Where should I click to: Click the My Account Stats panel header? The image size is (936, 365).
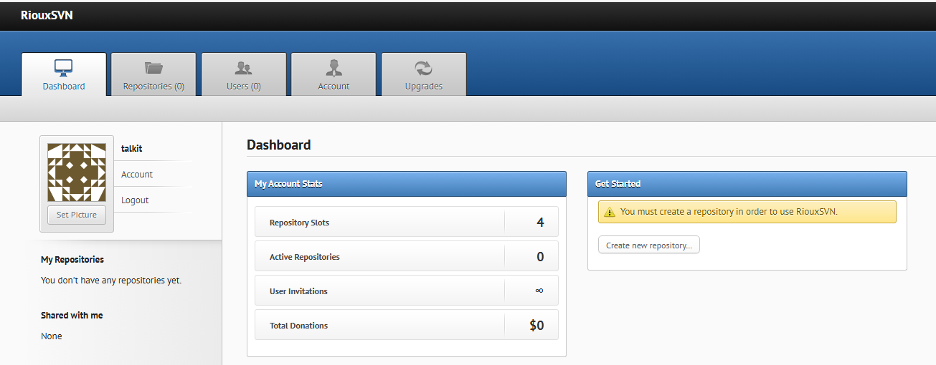(407, 183)
